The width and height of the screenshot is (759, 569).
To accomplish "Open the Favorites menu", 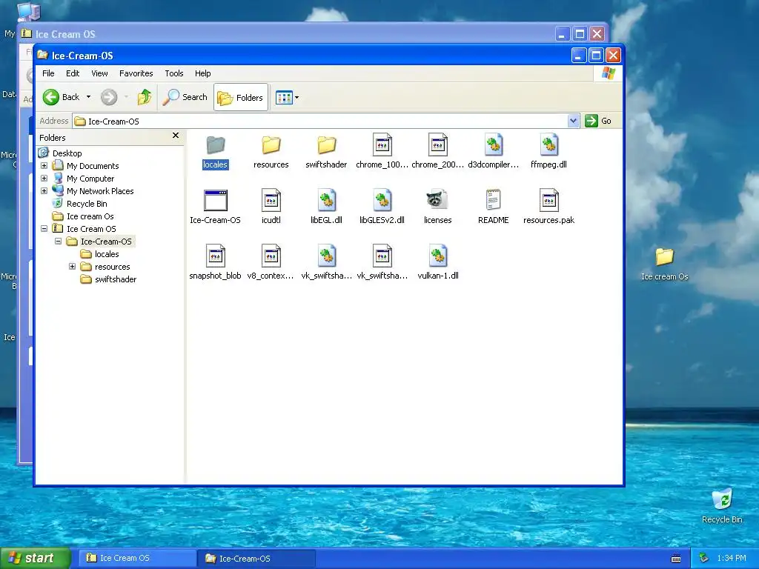I will tap(136, 73).
